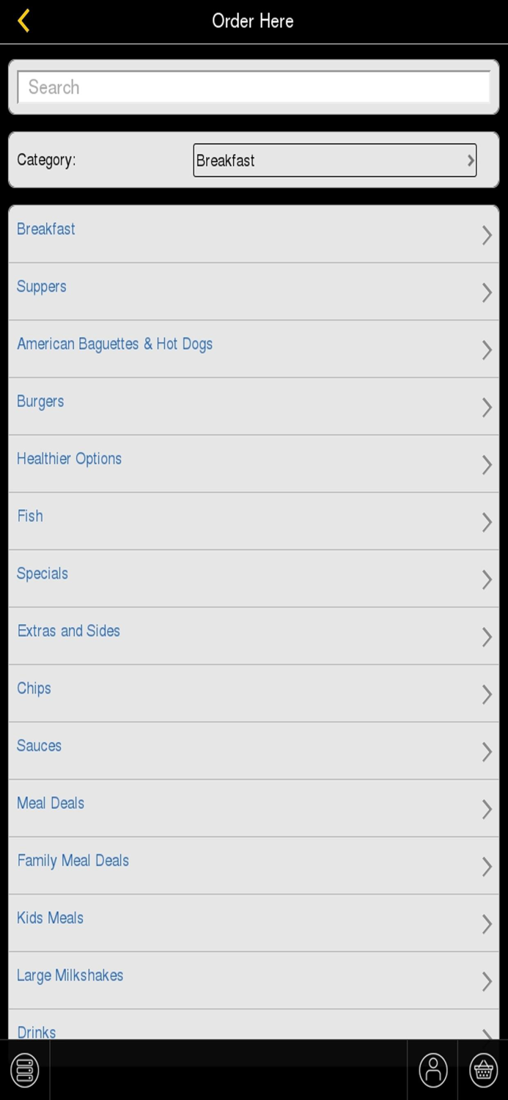Expand the Sauces chevron arrow

[x=486, y=752]
